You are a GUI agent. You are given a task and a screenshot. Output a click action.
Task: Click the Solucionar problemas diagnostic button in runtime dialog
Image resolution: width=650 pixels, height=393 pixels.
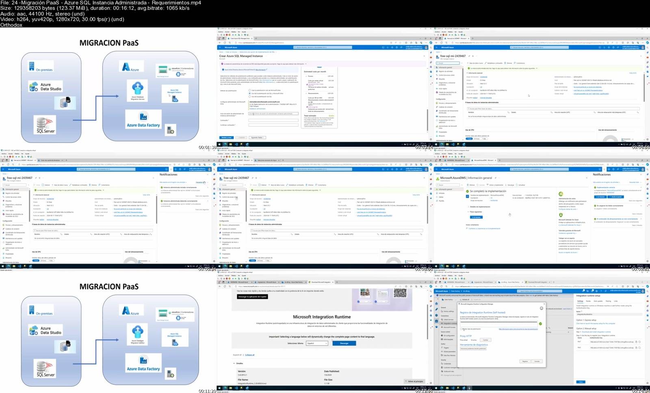click(473, 349)
